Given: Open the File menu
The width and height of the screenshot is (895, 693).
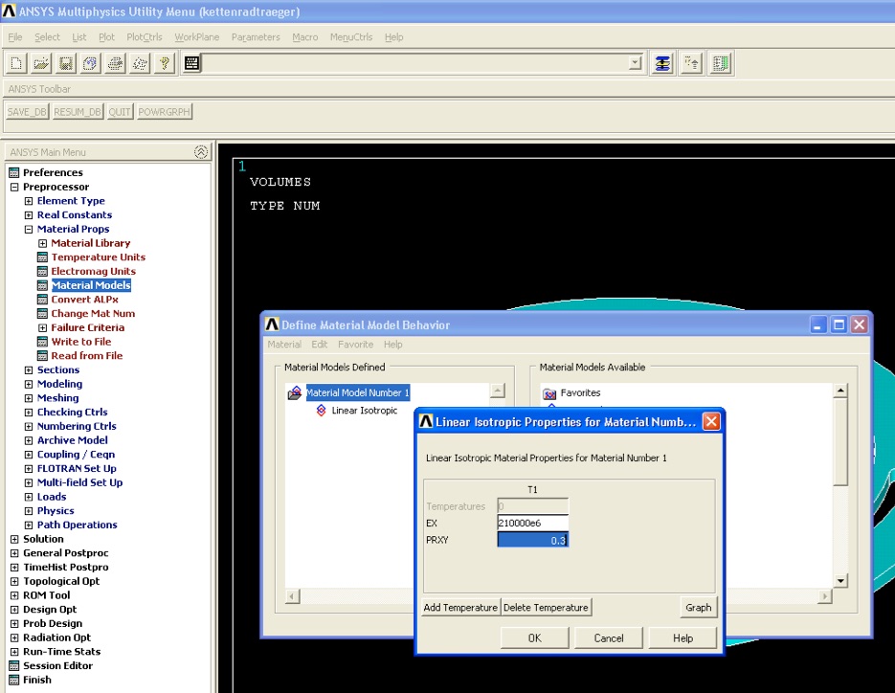Looking at the screenshot, I should pos(15,37).
